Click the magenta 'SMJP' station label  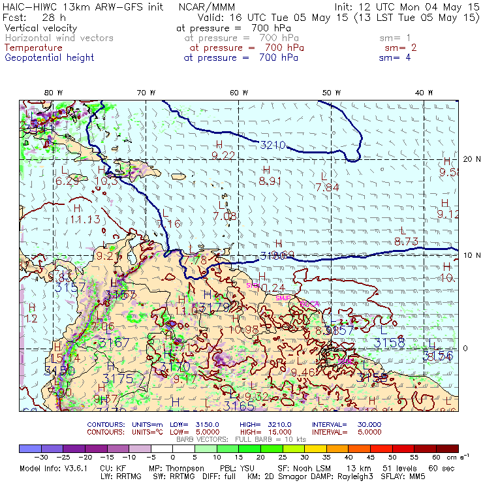pos(283,298)
